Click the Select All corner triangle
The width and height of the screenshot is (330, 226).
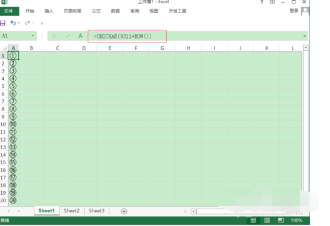(x=4, y=48)
